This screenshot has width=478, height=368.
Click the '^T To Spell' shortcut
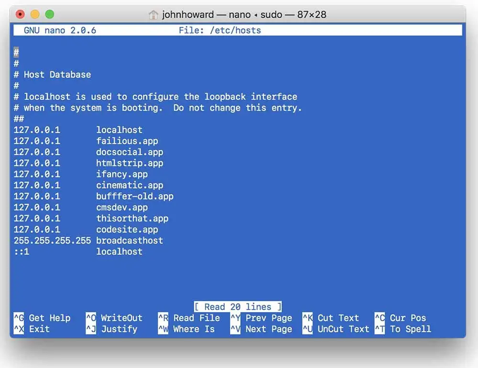(403, 329)
